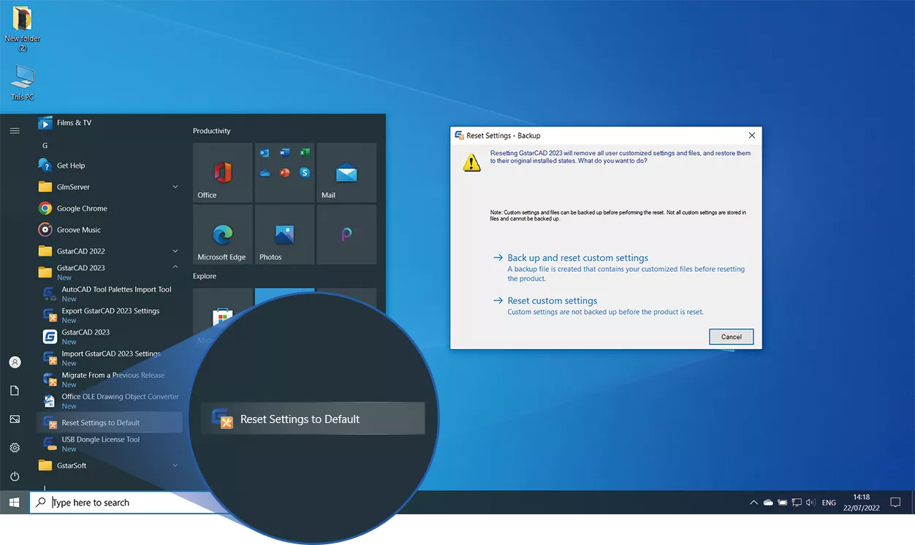This screenshot has height=545, width=915.
Task: Open the notification center icon
Action: [895, 503]
